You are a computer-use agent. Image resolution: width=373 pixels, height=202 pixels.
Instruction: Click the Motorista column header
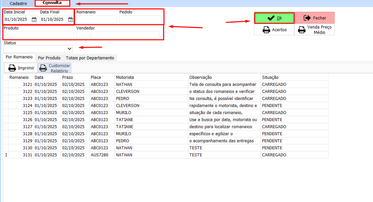125,77
